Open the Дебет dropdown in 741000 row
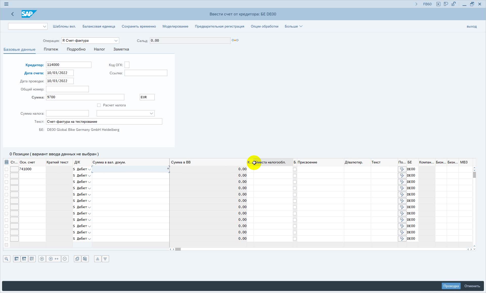486x293 pixels. pos(89,169)
